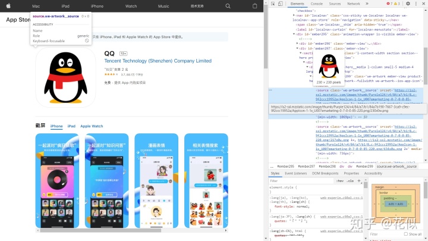Click the highlighted source srcset URL link

click(x=366, y=95)
